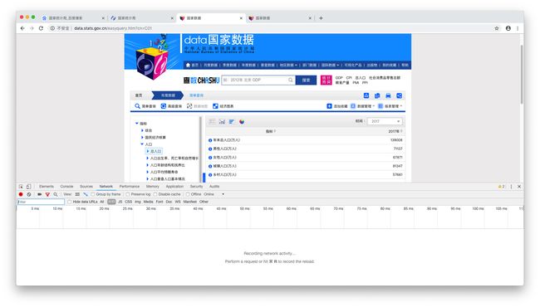Viewport: 540px width, 307px height.
Task: Open the Chrome profile avatar icon
Action: coord(508,28)
